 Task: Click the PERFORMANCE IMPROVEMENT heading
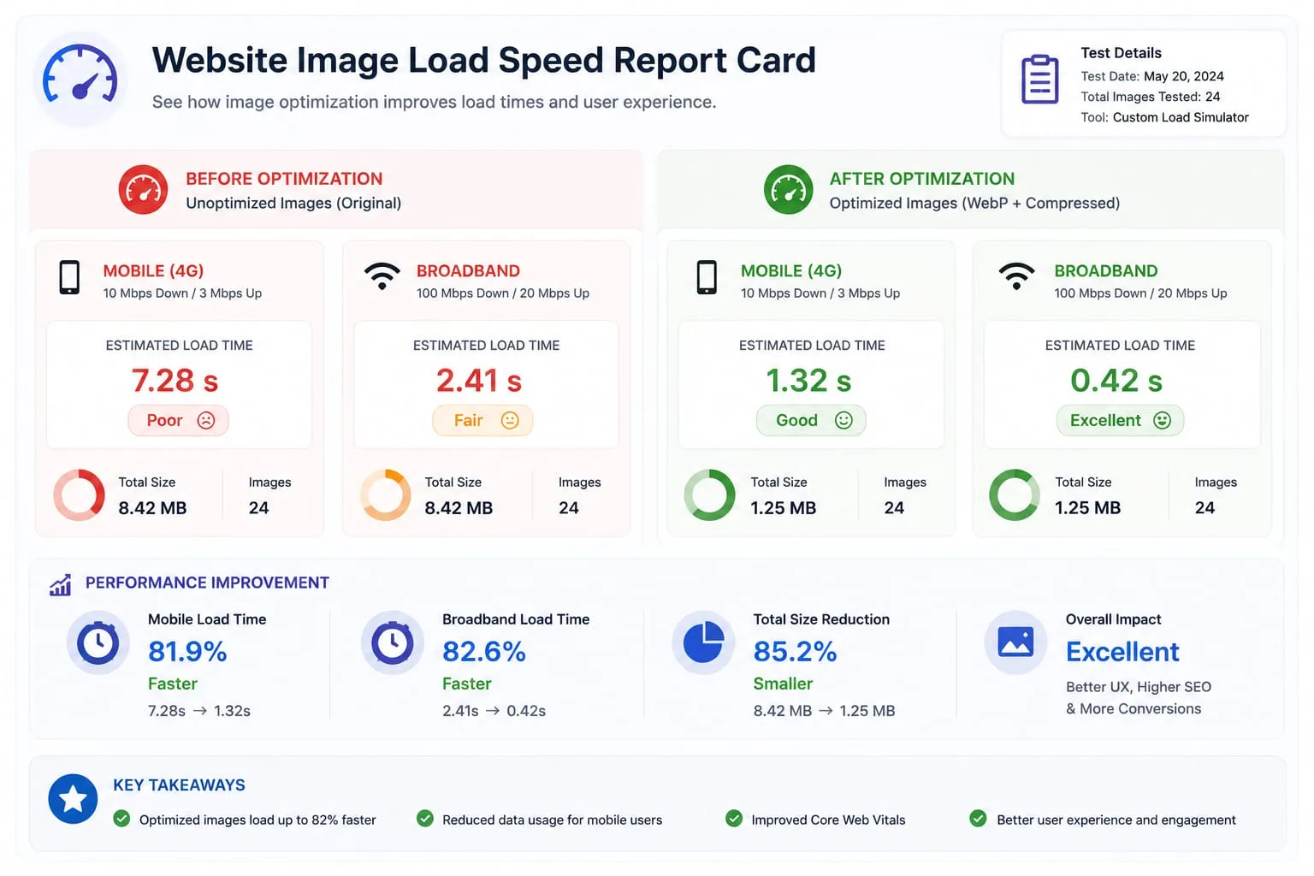(207, 583)
